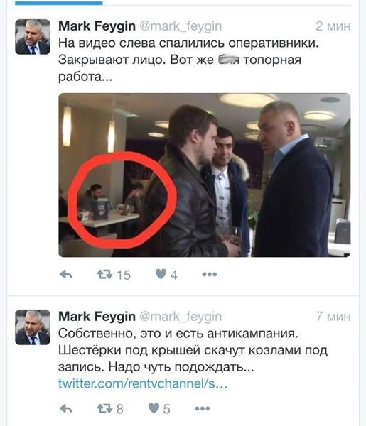366x426 pixels.
Task: Open Mark Feygin avatar in first tweet
Action: 33,37
